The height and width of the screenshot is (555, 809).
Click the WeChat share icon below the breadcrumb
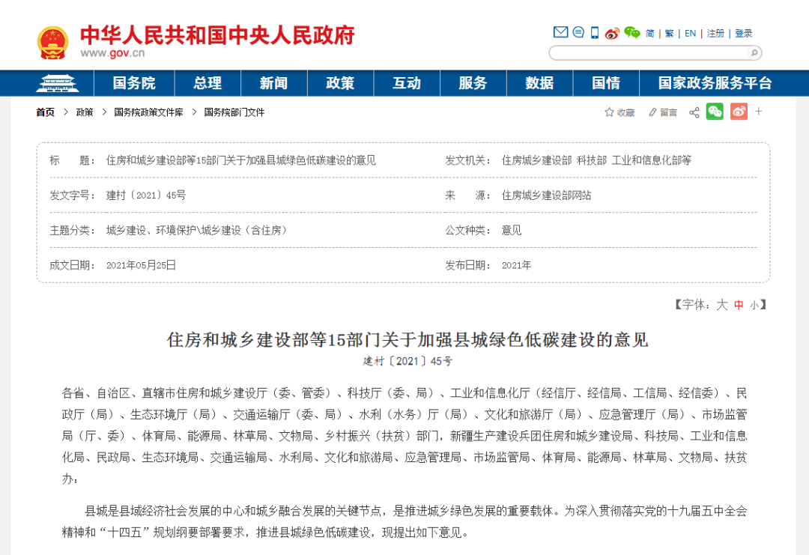tap(714, 112)
